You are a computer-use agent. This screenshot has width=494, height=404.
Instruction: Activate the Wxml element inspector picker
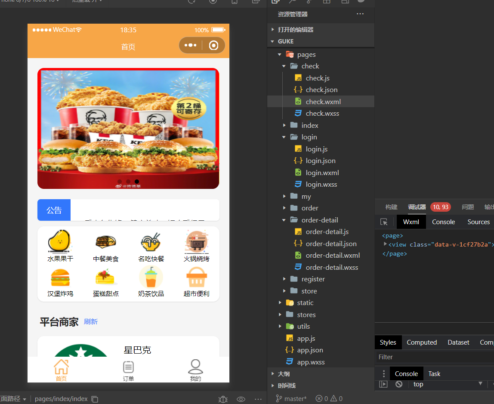click(384, 222)
